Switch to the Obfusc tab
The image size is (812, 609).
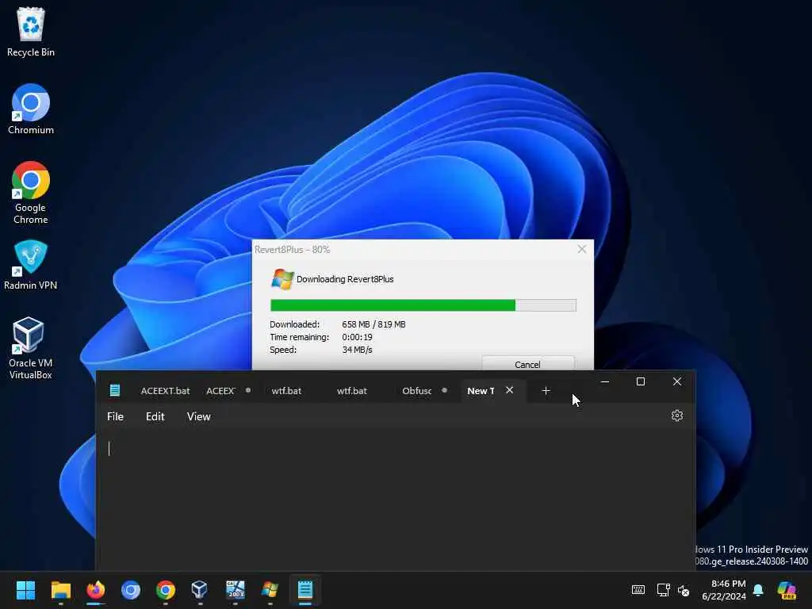[x=423, y=391]
